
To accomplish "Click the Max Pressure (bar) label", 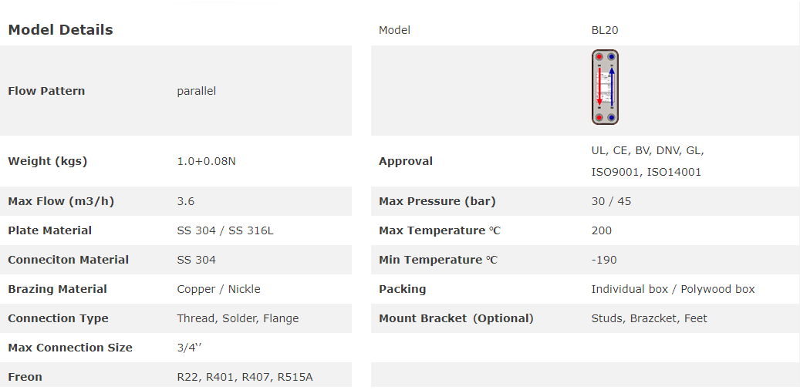I will 437,201.
